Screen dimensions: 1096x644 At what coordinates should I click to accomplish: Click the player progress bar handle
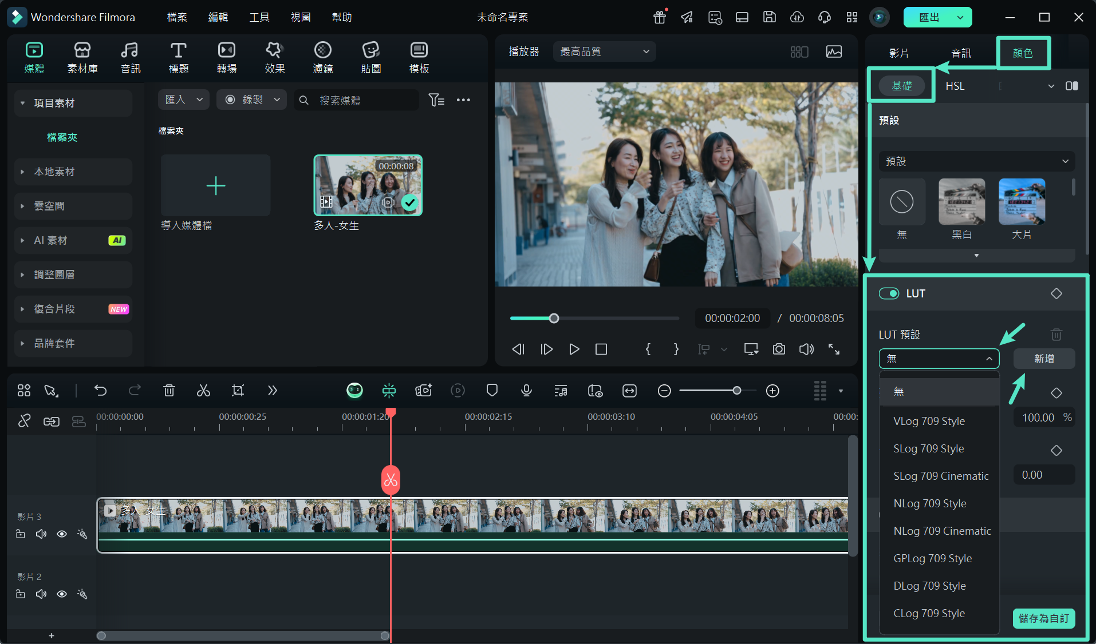pyautogui.click(x=554, y=318)
